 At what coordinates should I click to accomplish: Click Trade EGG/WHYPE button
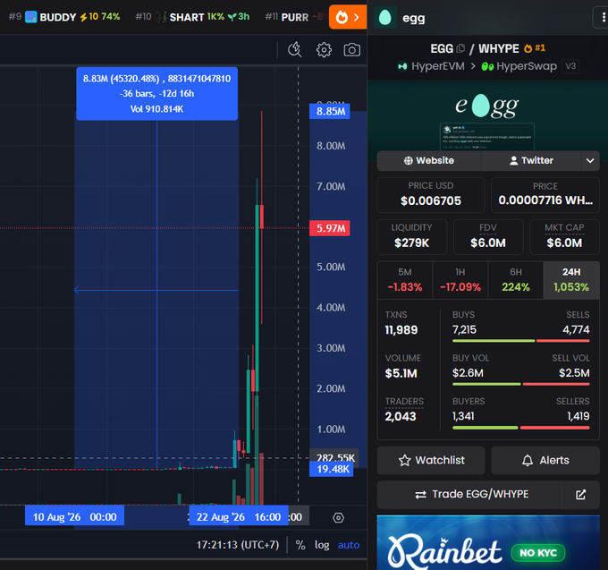(x=469, y=495)
